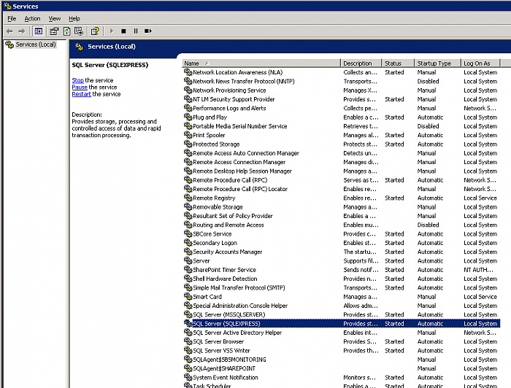This screenshot has height=388, width=511.
Task: Sort by the Status column header
Action: [x=398, y=63]
